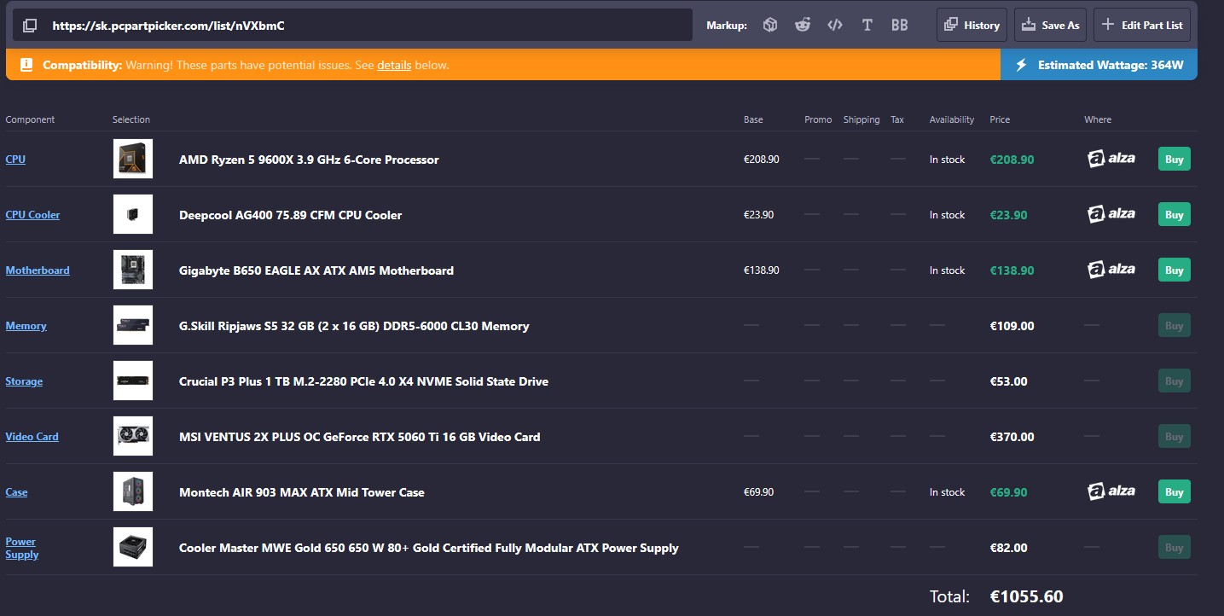This screenshot has width=1224, height=616.
Task: Open G.Skill Ripjaws S5 memory product name
Action: (x=354, y=326)
